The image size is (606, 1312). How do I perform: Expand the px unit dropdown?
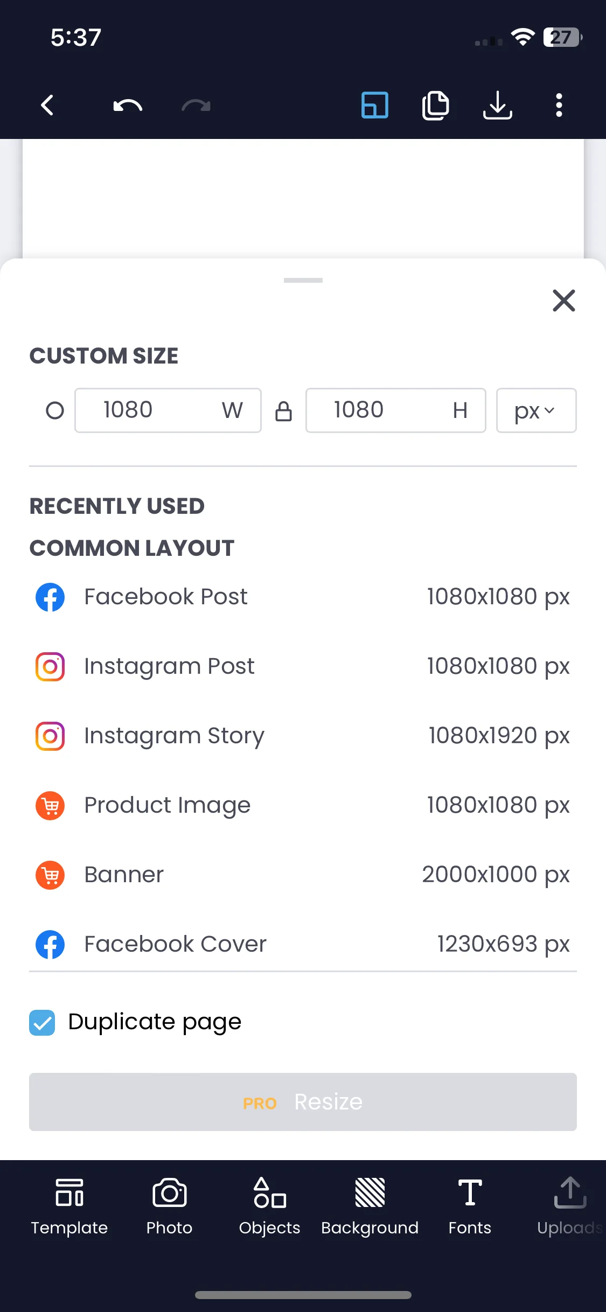click(536, 410)
